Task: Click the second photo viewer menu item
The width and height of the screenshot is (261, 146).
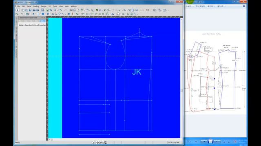Action: coord(200,6)
